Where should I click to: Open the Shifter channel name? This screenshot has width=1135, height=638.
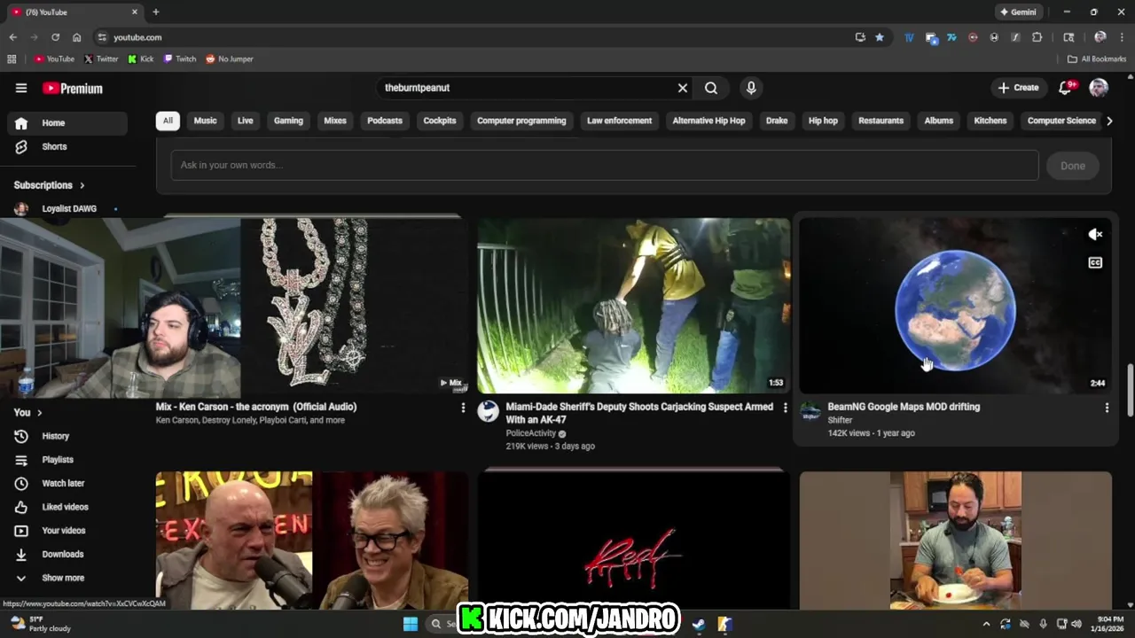tap(840, 420)
